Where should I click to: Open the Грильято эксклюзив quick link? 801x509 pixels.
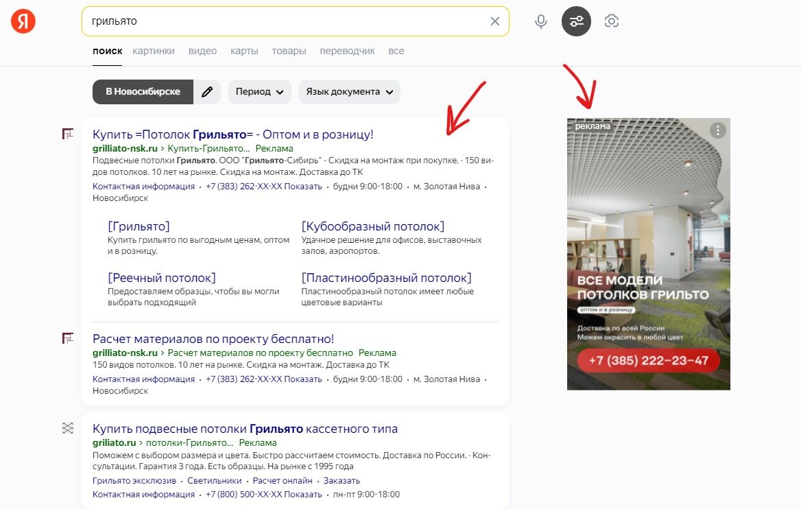134,481
